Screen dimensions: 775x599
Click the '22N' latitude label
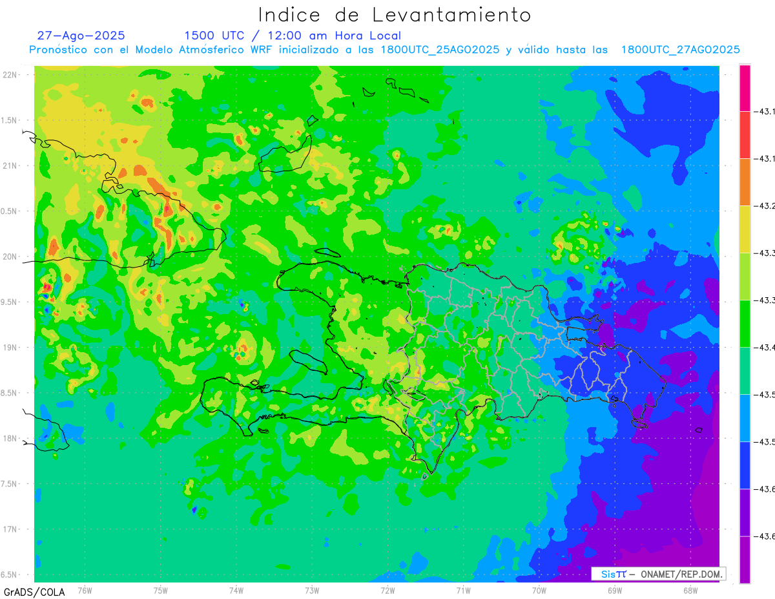[x=10, y=75]
